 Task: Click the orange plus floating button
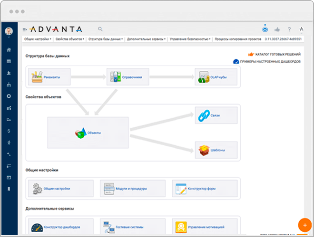click(305, 225)
